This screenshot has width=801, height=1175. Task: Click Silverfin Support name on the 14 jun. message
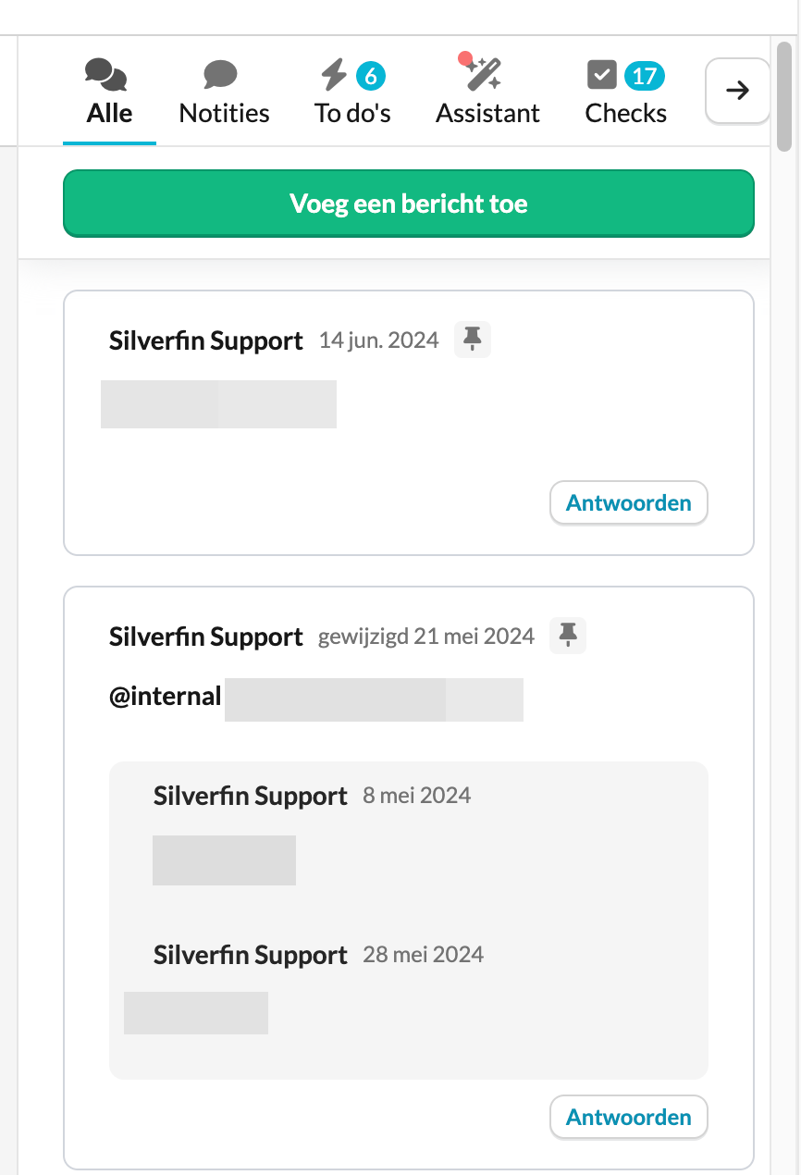205,341
